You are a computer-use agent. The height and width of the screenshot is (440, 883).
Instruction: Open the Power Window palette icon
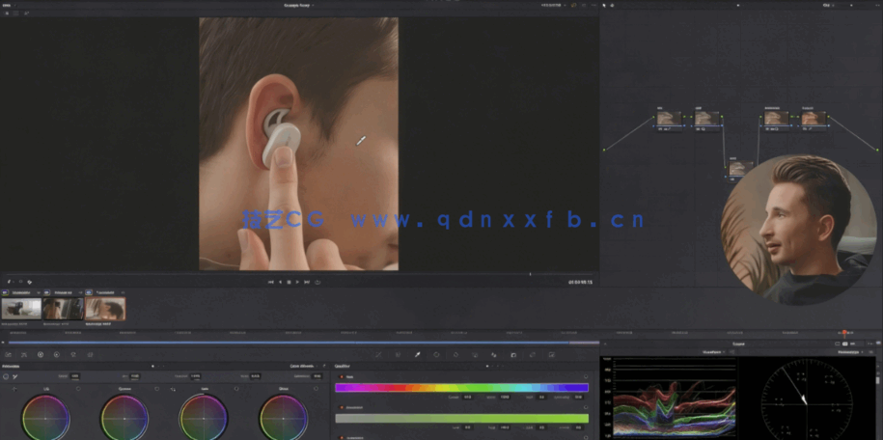tap(436, 355)
